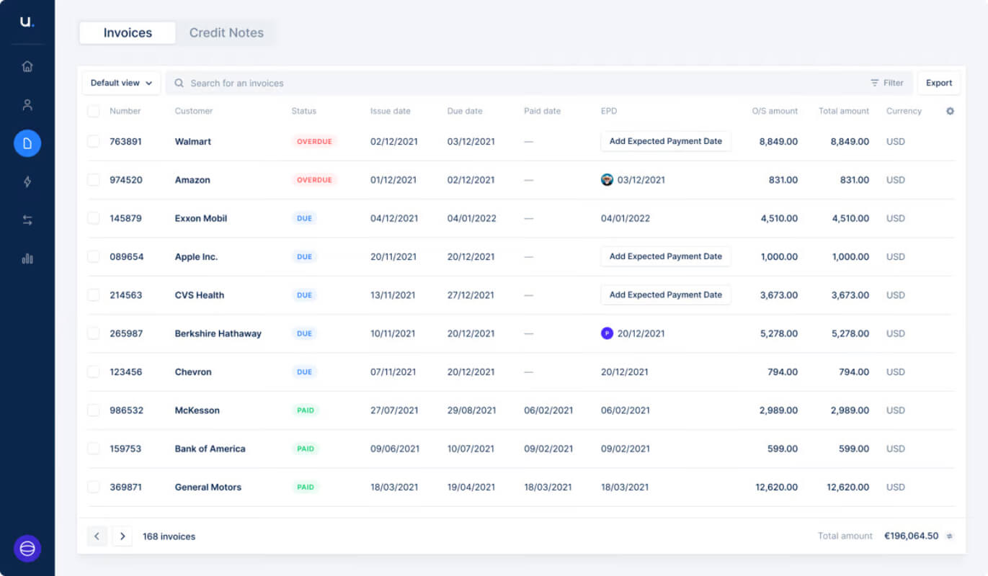Image resolution: width=988 pixels, height=576 pixels.
Task: Click the Customer column header
Action: tap(194, 111)
